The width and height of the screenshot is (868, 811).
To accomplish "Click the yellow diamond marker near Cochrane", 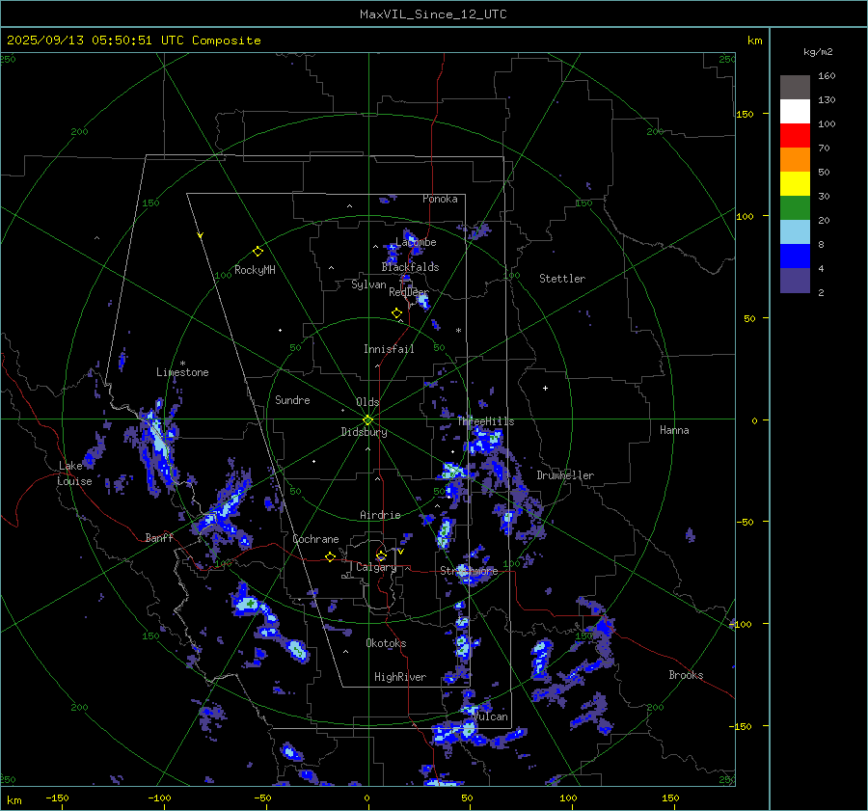I will coord(330,557).
